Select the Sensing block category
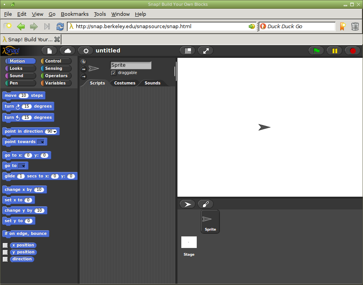The height and width of the screenshot is (285, 363). click(56, 69)
